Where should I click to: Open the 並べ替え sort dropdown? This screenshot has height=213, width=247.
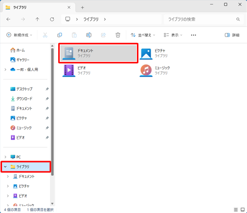[143, 35]
